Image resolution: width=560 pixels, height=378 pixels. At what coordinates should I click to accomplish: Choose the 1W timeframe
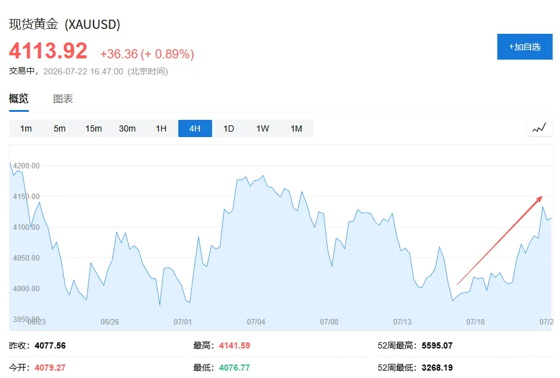[262, 128]
